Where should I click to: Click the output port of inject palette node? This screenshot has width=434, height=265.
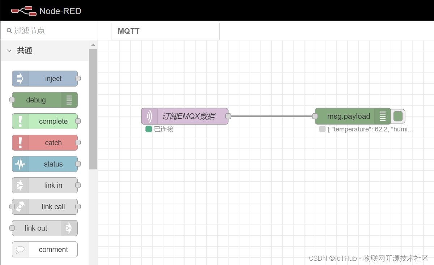(x=78, y=79)
